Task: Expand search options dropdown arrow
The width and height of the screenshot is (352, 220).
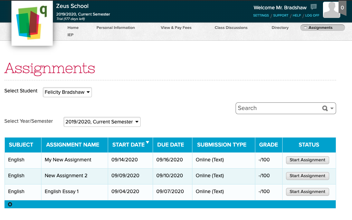Action: click(x=332, y=108)
